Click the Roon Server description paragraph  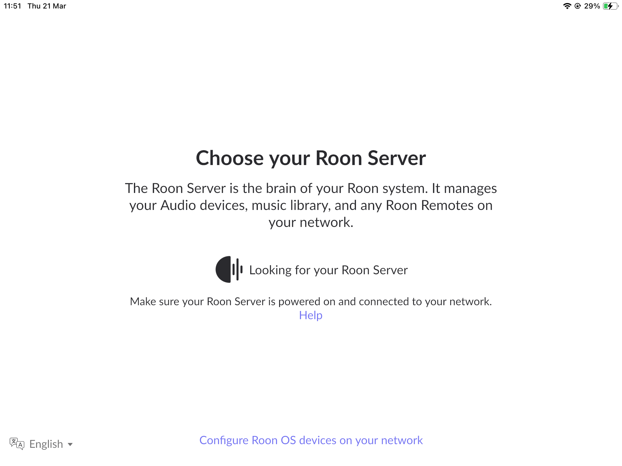tap(311, 205)
